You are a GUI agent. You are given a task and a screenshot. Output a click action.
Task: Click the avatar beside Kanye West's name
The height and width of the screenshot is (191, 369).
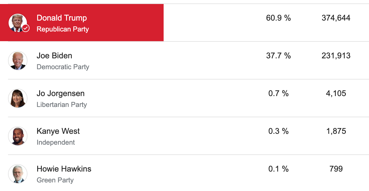(x=18, y=136)
